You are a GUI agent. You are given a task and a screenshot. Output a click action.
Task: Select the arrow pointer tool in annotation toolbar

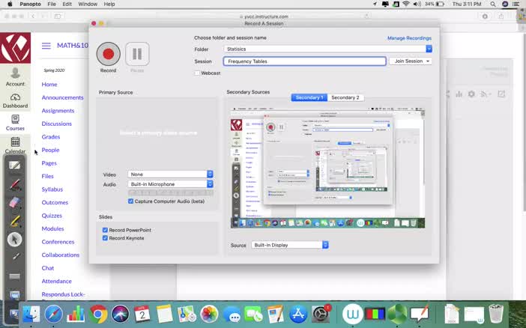(x=15, y=240)
